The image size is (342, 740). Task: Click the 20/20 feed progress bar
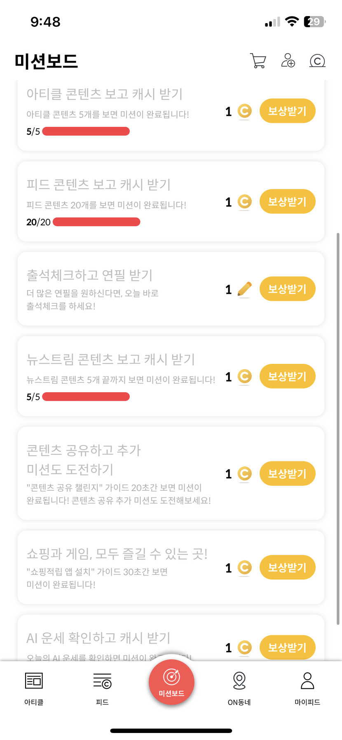point(96,222)
